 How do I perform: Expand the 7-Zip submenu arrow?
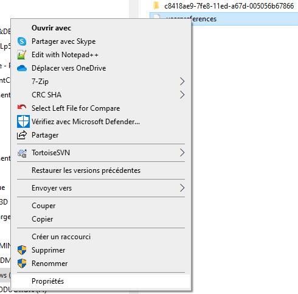[x=182, y=82]
